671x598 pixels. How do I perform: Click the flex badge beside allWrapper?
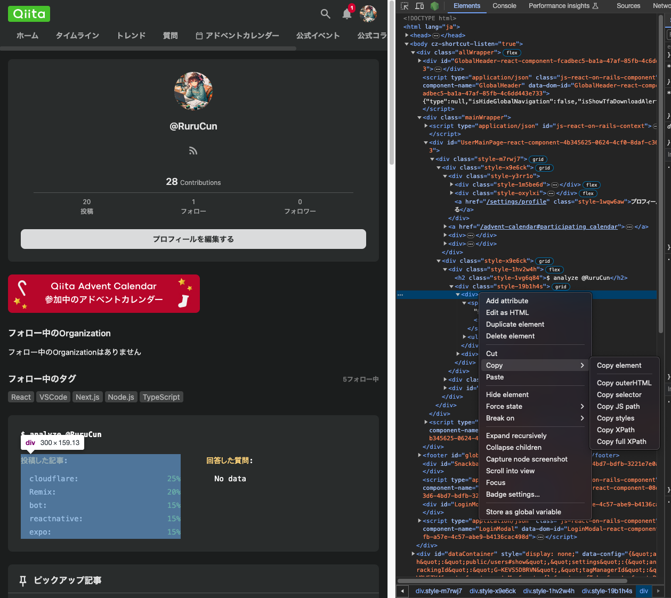512,53
